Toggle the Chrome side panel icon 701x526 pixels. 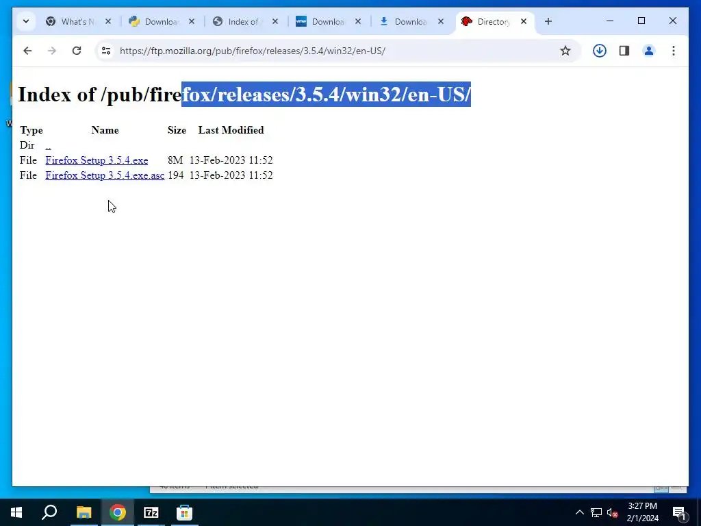click(x=624, y=51)
